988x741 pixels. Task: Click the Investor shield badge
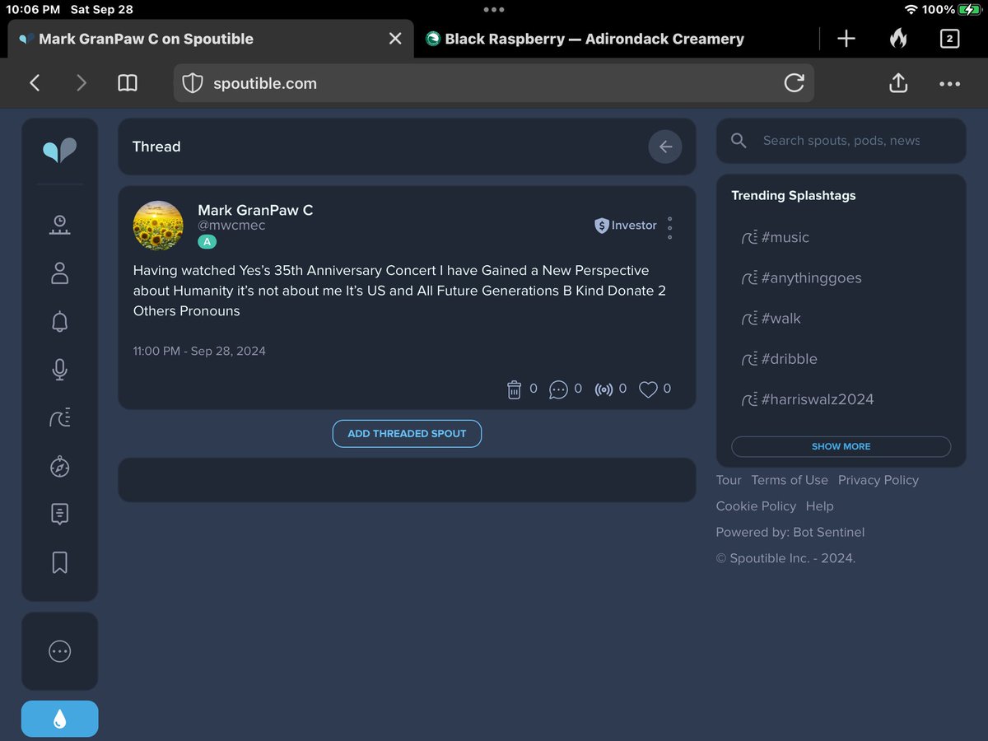[x=626, y=225]
